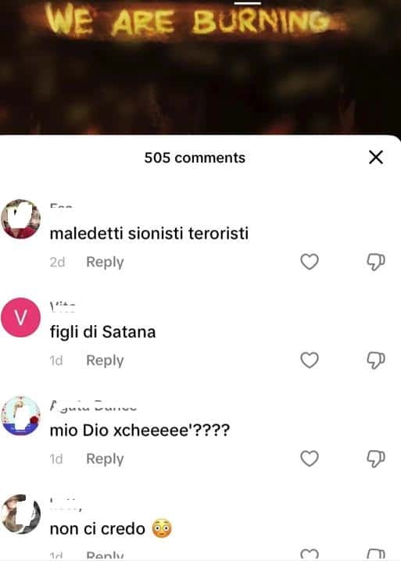Select the '505 comments' header text
The width and height of the screenshot is (401, 561).
click(x=195, y=158)
